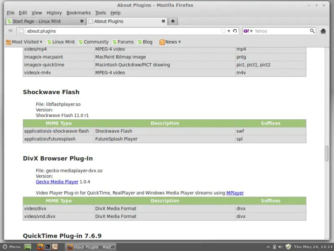Click the page identity icon in address bar
This screenshot has width=334, height=251.
[21, 31]
